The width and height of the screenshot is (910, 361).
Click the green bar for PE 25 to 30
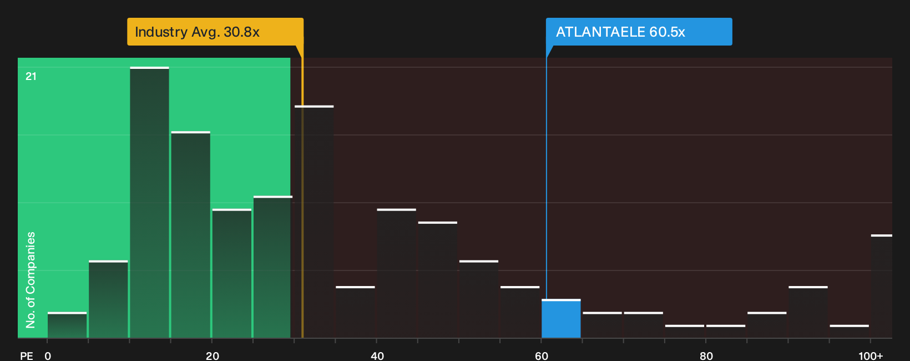pyautogui.click(x=273, y=267)
